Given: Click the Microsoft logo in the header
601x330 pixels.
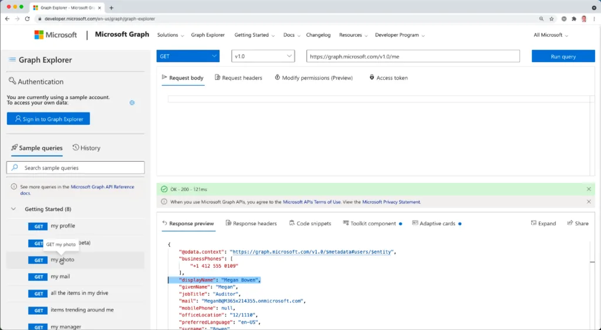Looking at the screenshot, I should [x=56, y=35].
